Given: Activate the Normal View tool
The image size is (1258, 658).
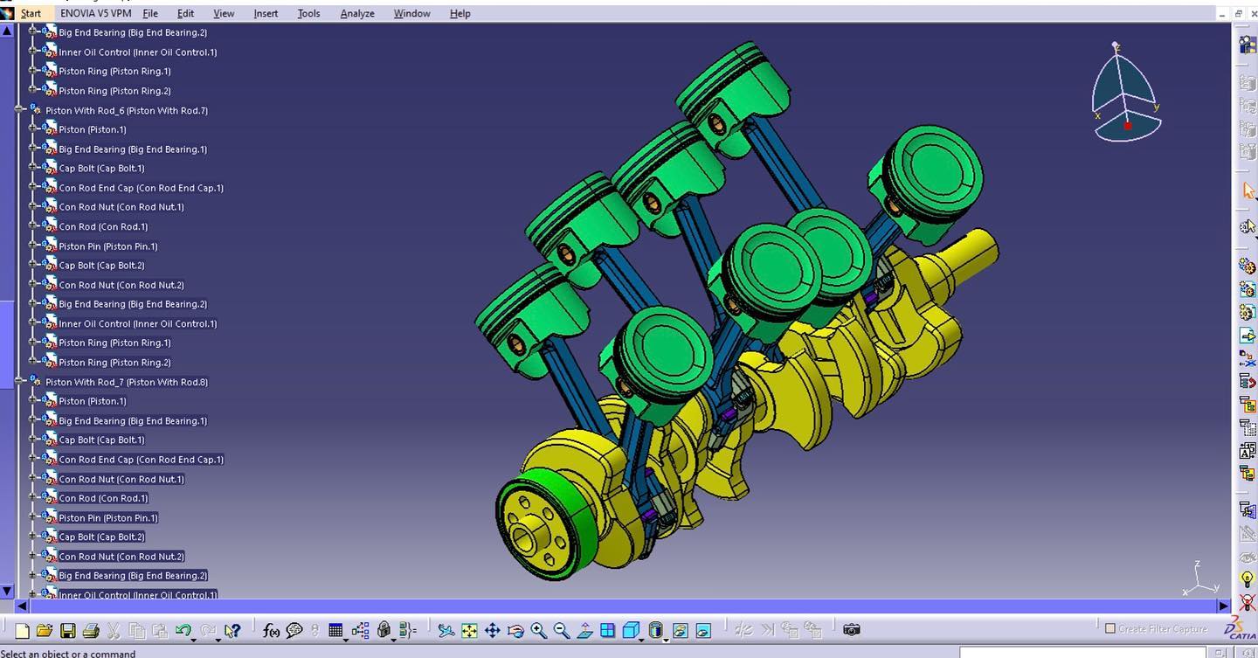Looking at the screenshot, I should [584, 630].
